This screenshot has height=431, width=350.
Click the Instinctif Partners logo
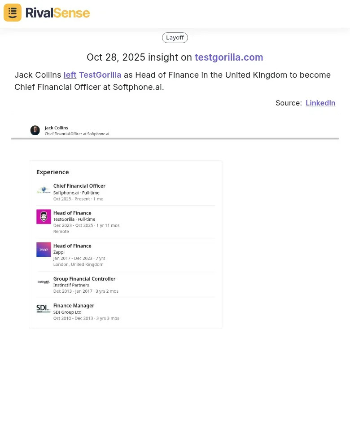(44, 282)
